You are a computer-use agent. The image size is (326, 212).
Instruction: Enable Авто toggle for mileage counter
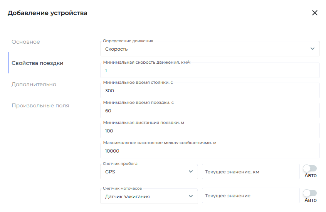coord(310,168)
